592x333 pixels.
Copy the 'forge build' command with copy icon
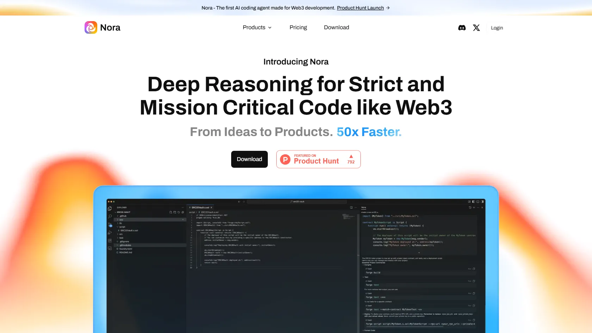tap(474, 269)
